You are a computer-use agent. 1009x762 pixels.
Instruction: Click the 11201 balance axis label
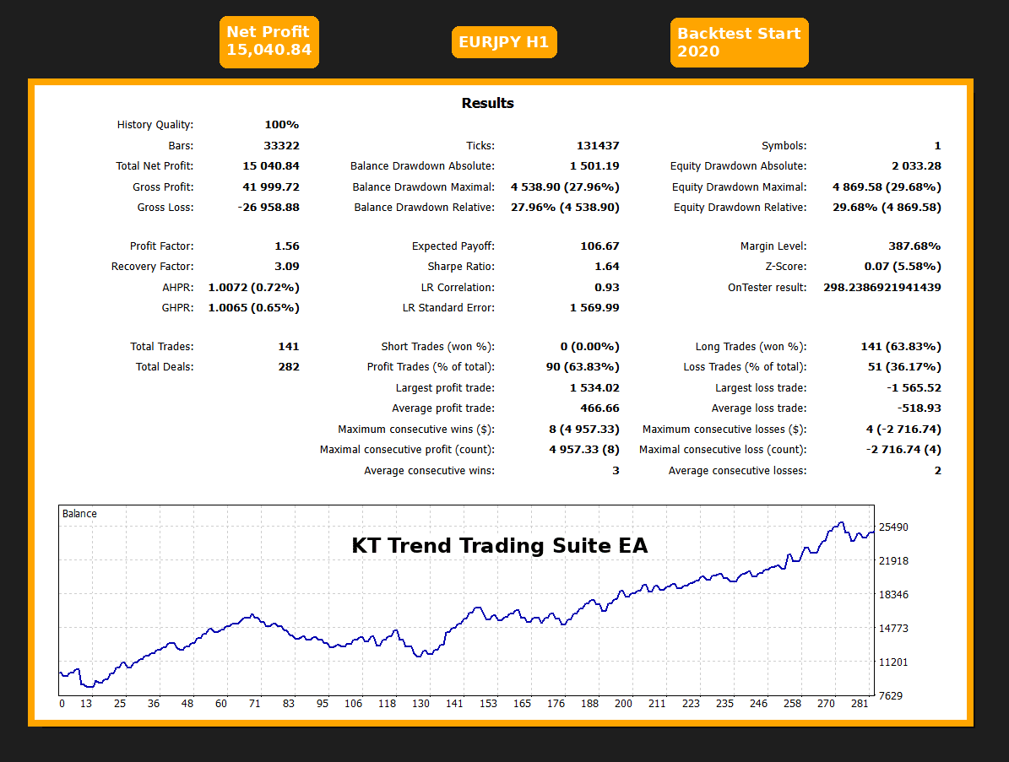click(x=894, y=662)
